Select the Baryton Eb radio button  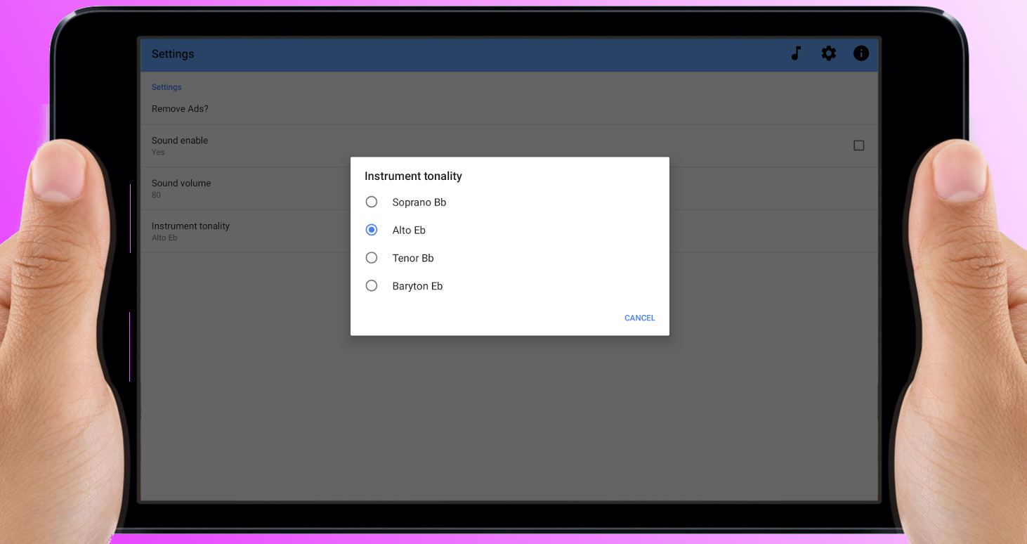372,286
